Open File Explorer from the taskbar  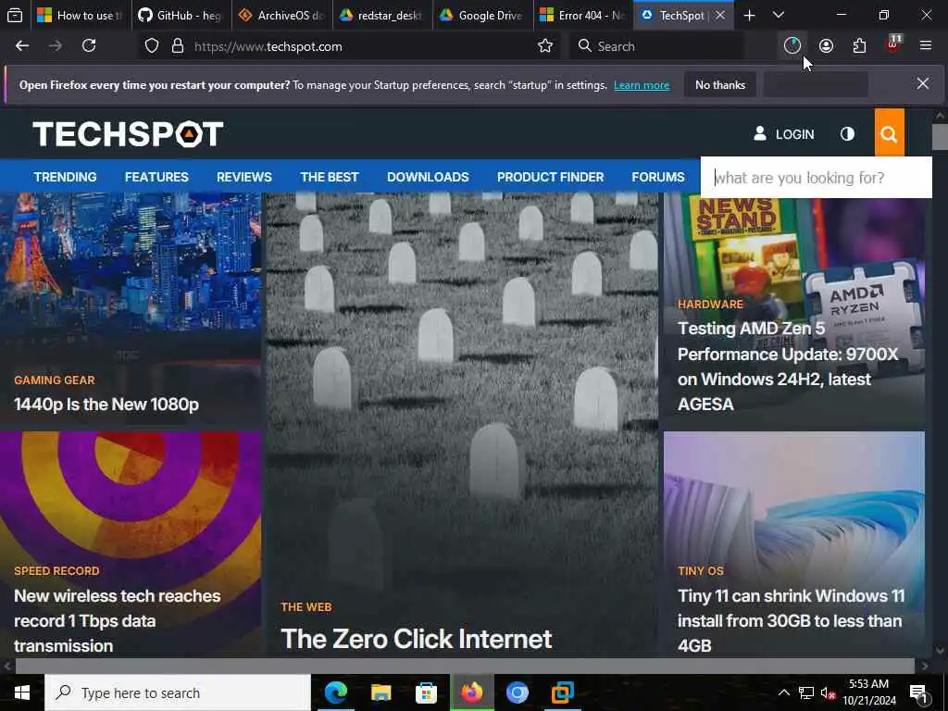point(380,692)
